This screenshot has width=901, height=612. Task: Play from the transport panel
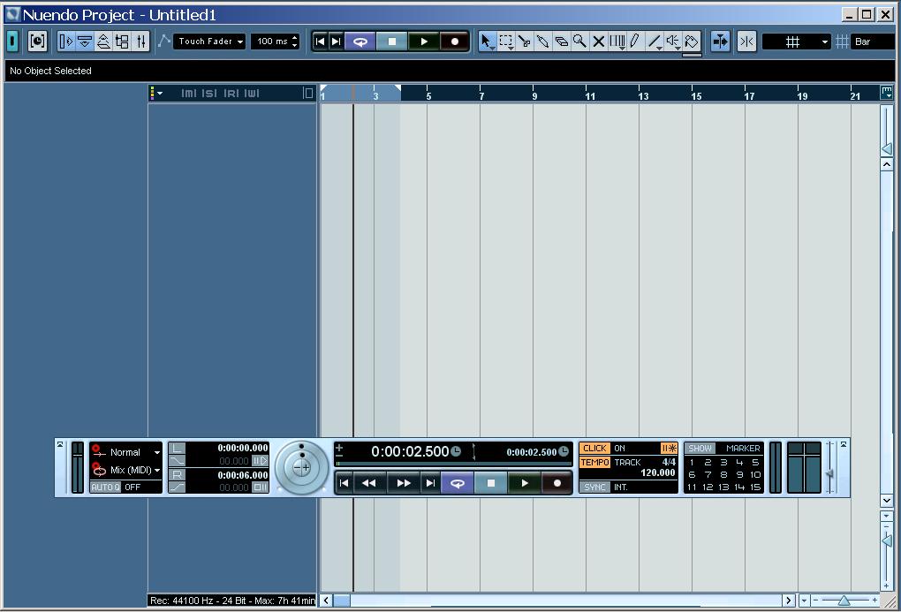pos(524,483)
